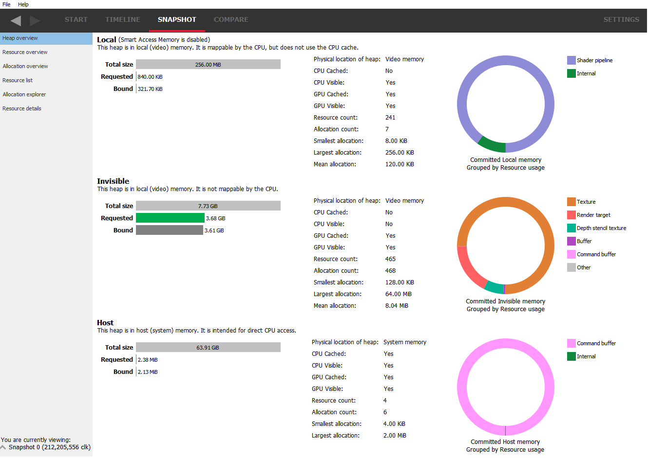Viewport: 648px width, 458px height.
Task: Click the forward navigation arrow
Action: pyautogui.click(x=34, y=20)
